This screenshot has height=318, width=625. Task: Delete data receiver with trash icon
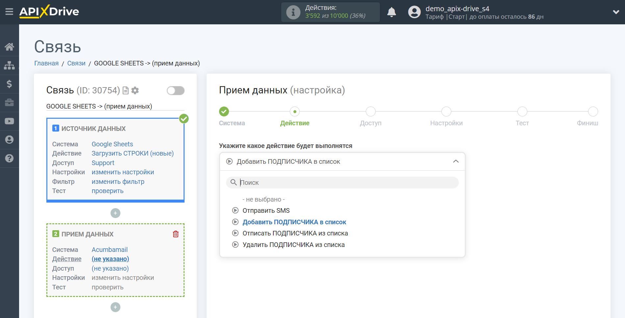176,234
